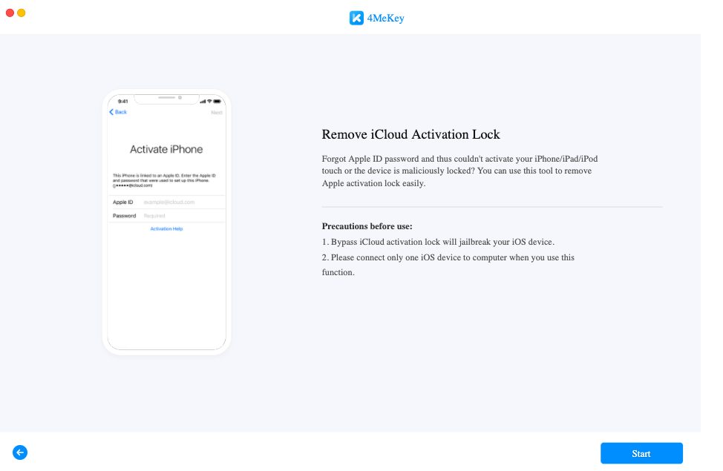The image size is (723, 471).
Task: Click the 4MeKey title text
Action: point(385,18)
